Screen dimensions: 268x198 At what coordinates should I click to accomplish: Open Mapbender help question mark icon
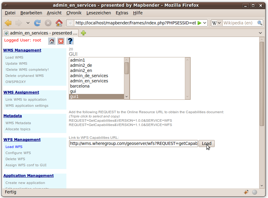coord(70,41)
